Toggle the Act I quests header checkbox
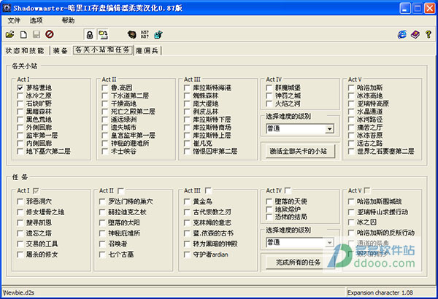The height and width of the screenshot is (299, 438). 36,190
